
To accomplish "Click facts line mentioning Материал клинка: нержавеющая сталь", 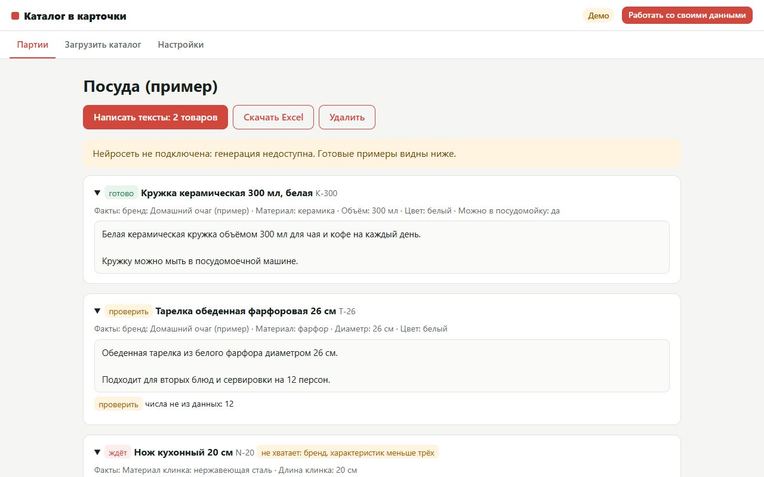I will (x=226, y=470).
